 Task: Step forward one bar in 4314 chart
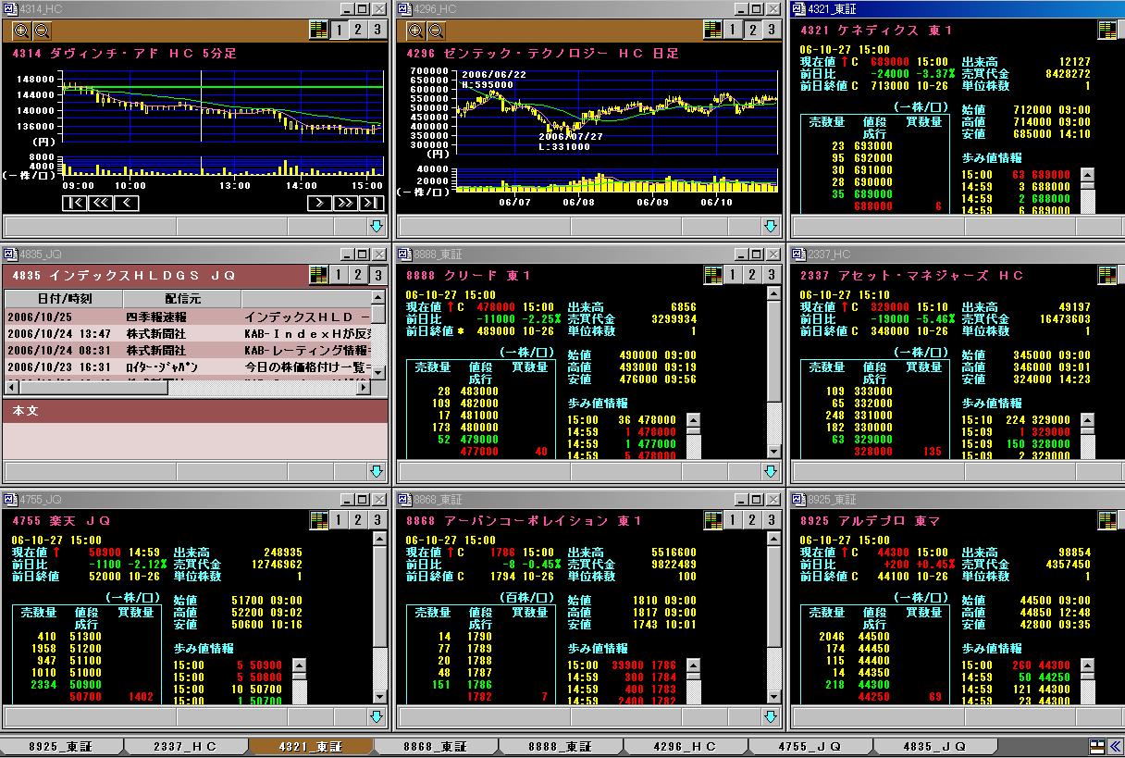click(319, 204)
